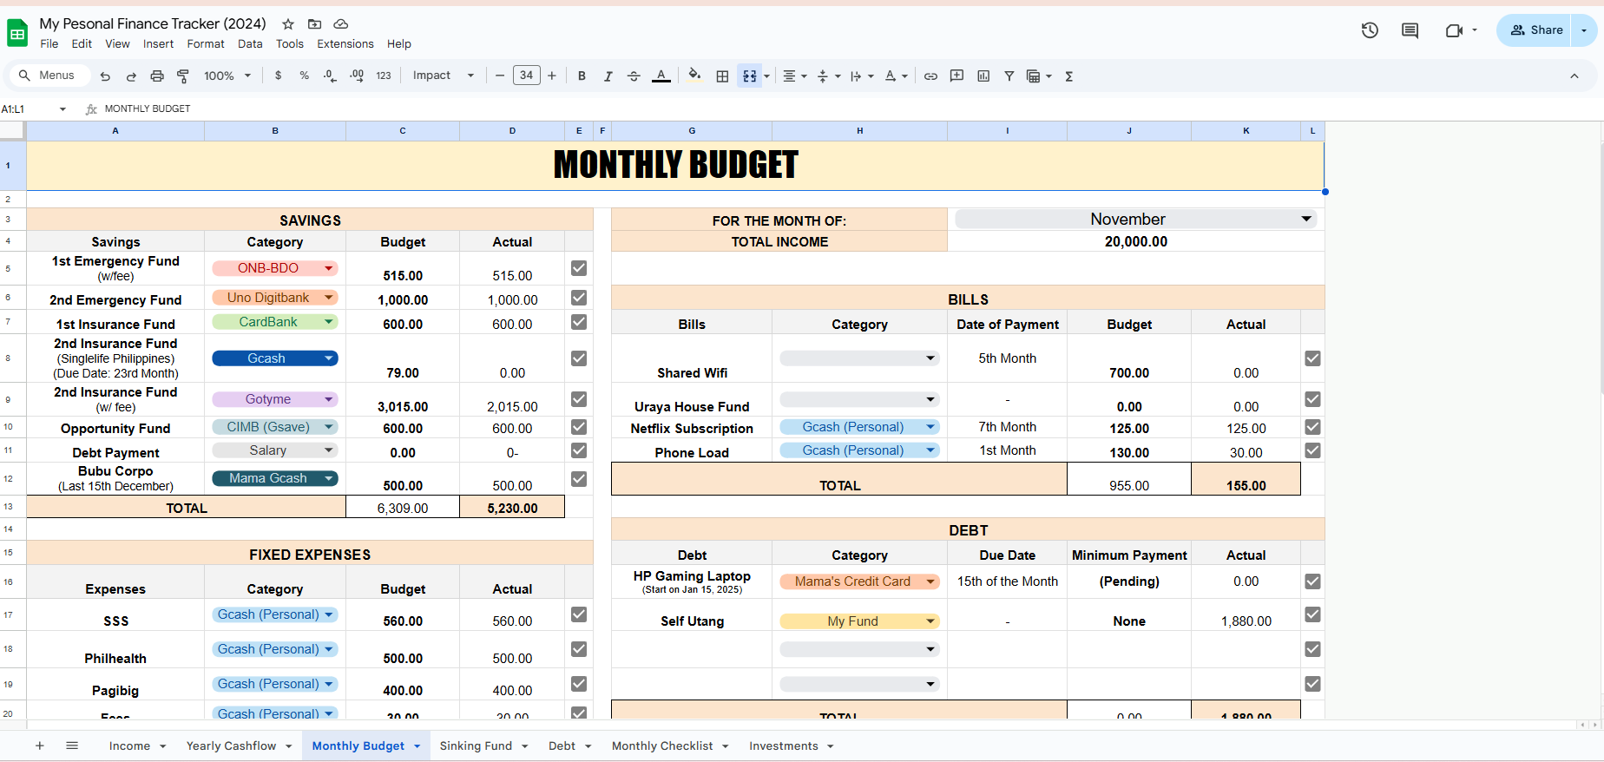Open the Uno Digitbank category dropdown

coord(275,298)
